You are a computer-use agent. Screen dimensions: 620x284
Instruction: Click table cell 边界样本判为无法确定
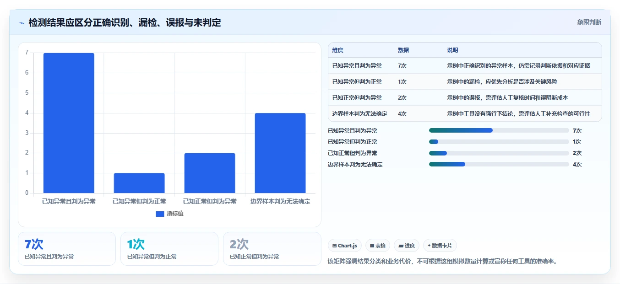pyautogui.click(x=360, y=114)
